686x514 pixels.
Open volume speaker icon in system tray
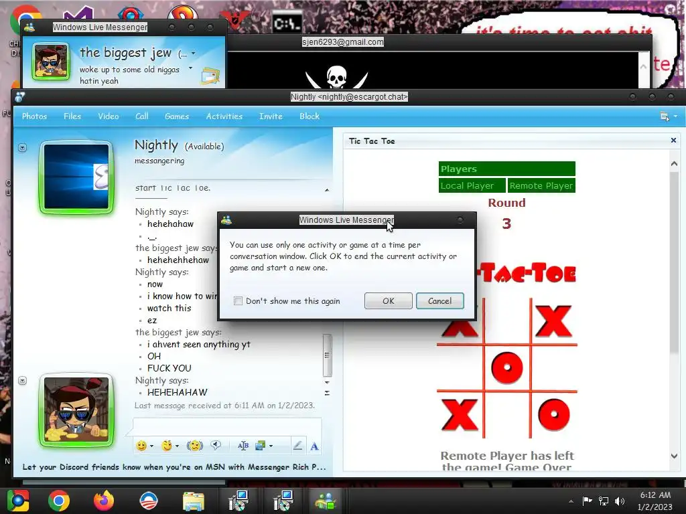point(620,501)
